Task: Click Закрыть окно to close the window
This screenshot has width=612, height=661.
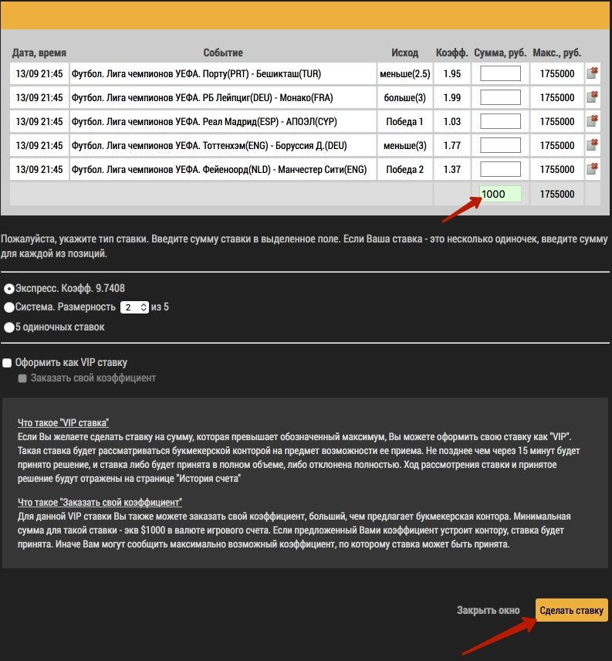Action: (x=488, y=610)
